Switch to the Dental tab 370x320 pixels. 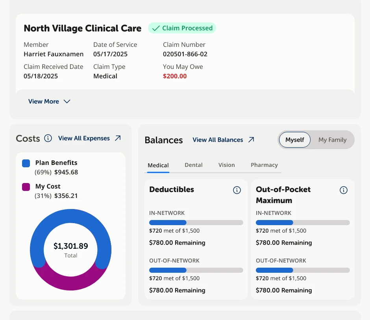click(x=194, y=165)
